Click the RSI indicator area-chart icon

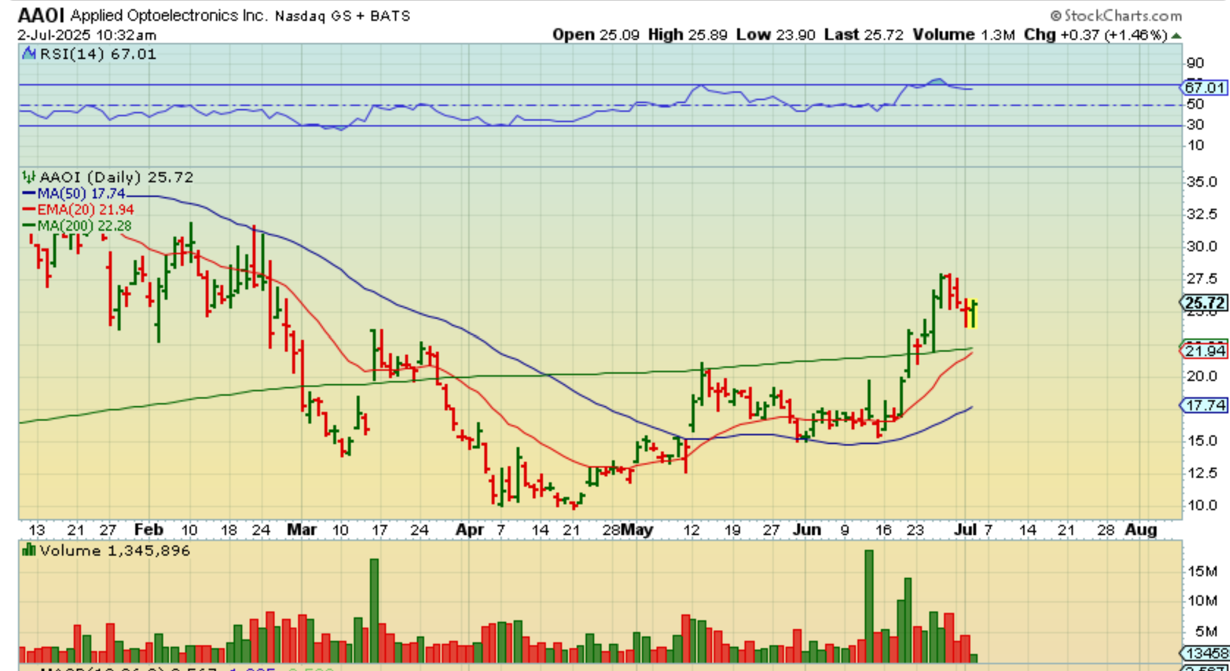[28, 54]
